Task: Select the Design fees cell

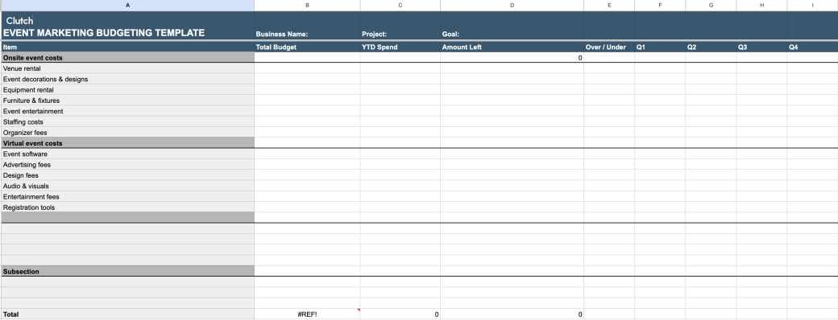Action: [127, 175]
